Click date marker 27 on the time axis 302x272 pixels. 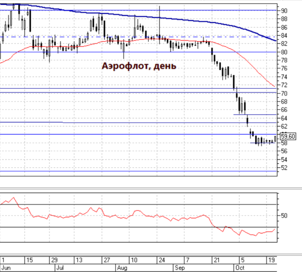[x=107, y=260]
